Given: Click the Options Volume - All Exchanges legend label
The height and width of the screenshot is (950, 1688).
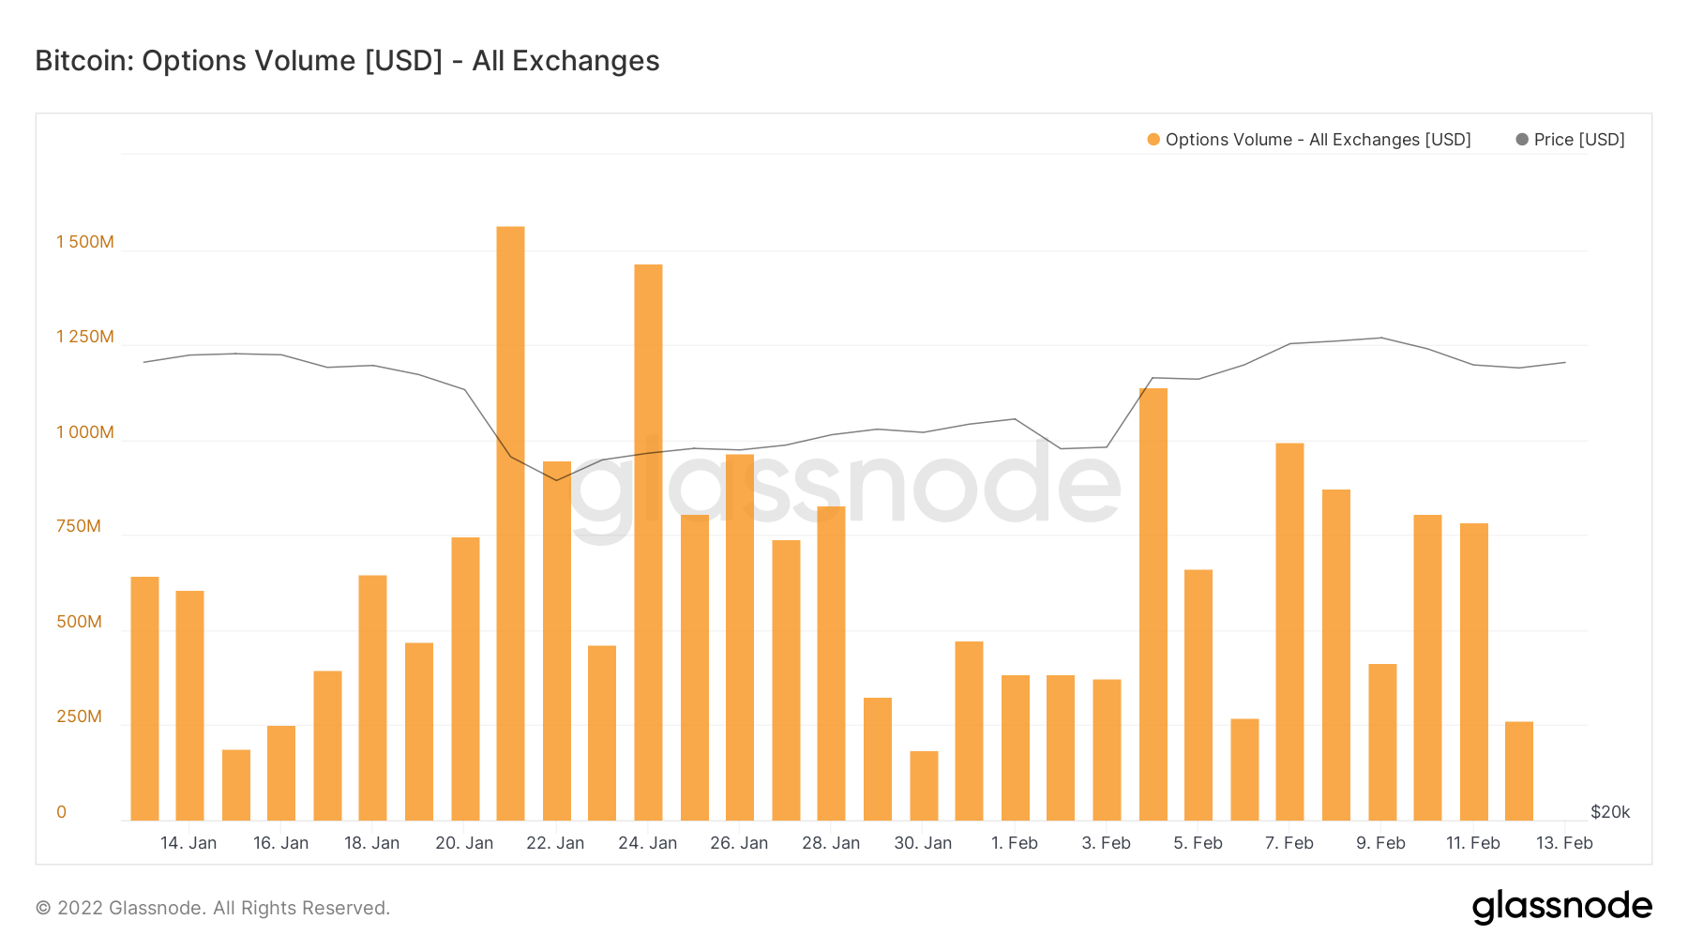Looking at the screenshot, I should [1318, 140].
